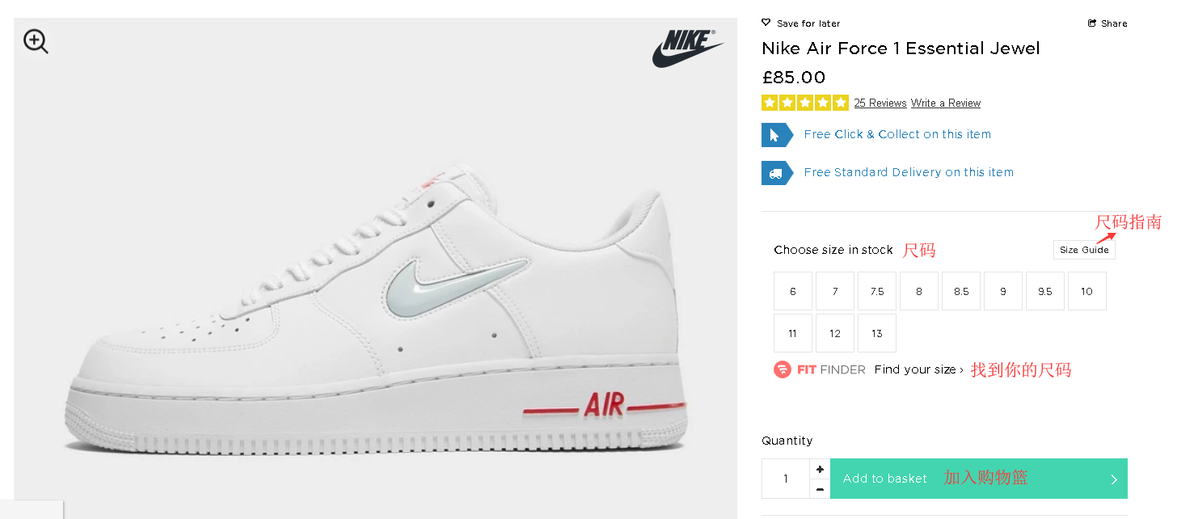
Task: Click the quantity input field
Action: tap(786, 479)
